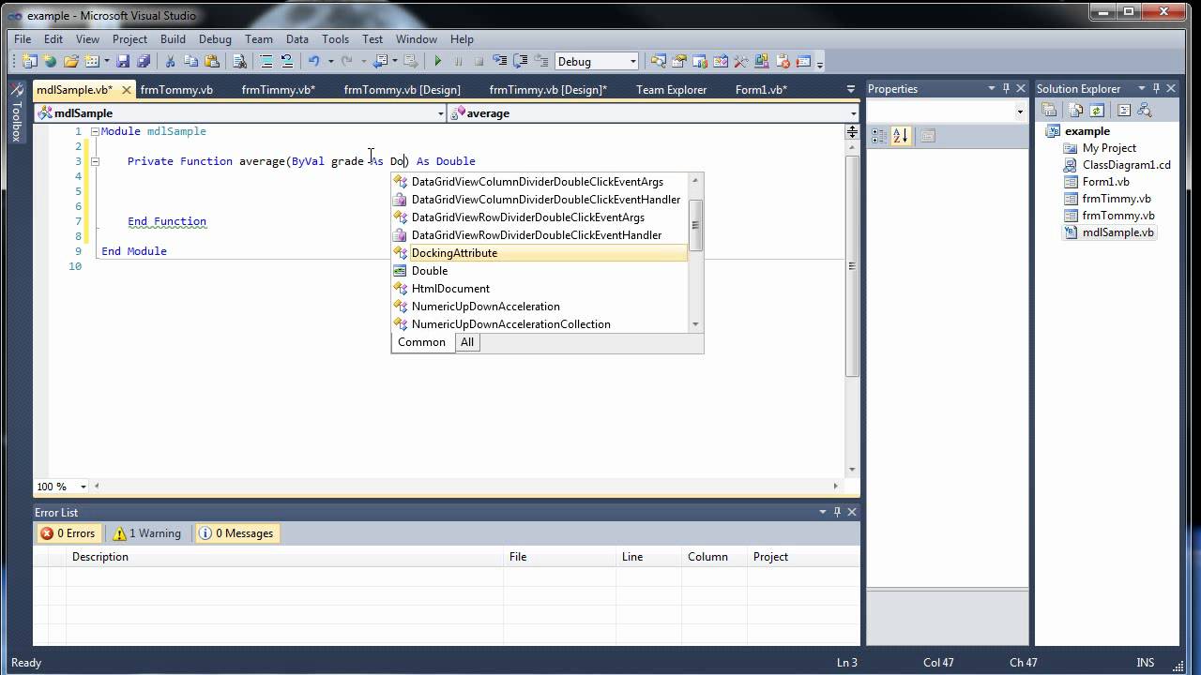This screenshot has height=675, width=1201.
Task: Click the Toolbox wrench toolbar icon
Action: click(741, 61)
